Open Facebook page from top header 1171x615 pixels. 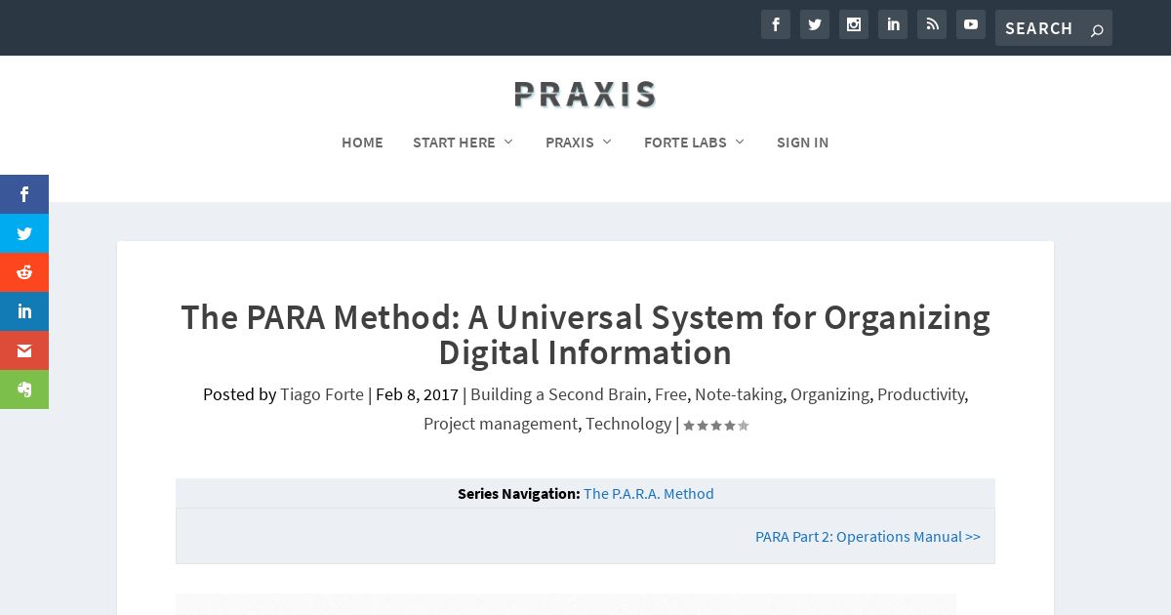[x=776, y=24]
